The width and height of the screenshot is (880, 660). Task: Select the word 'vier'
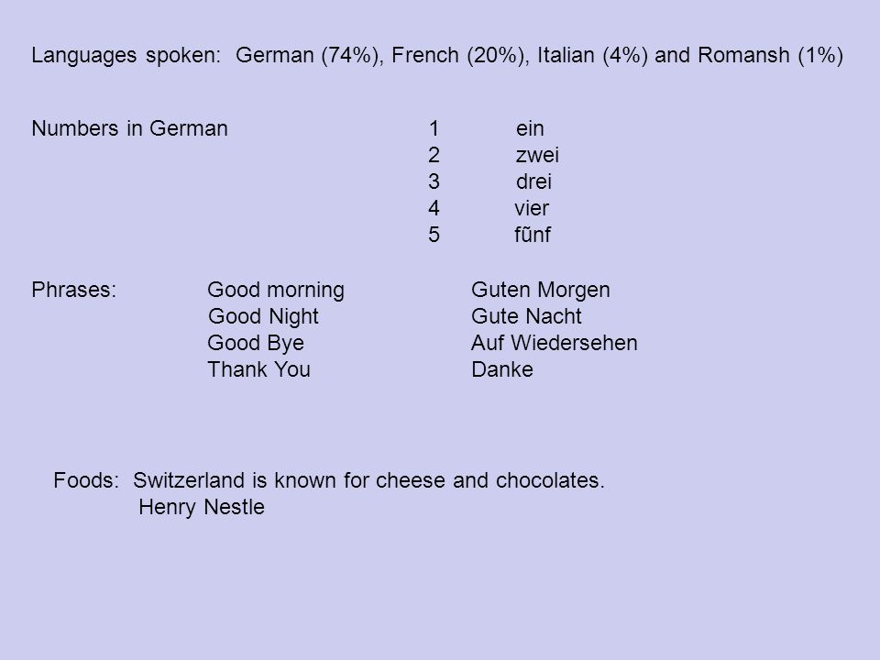pos(532,208)
